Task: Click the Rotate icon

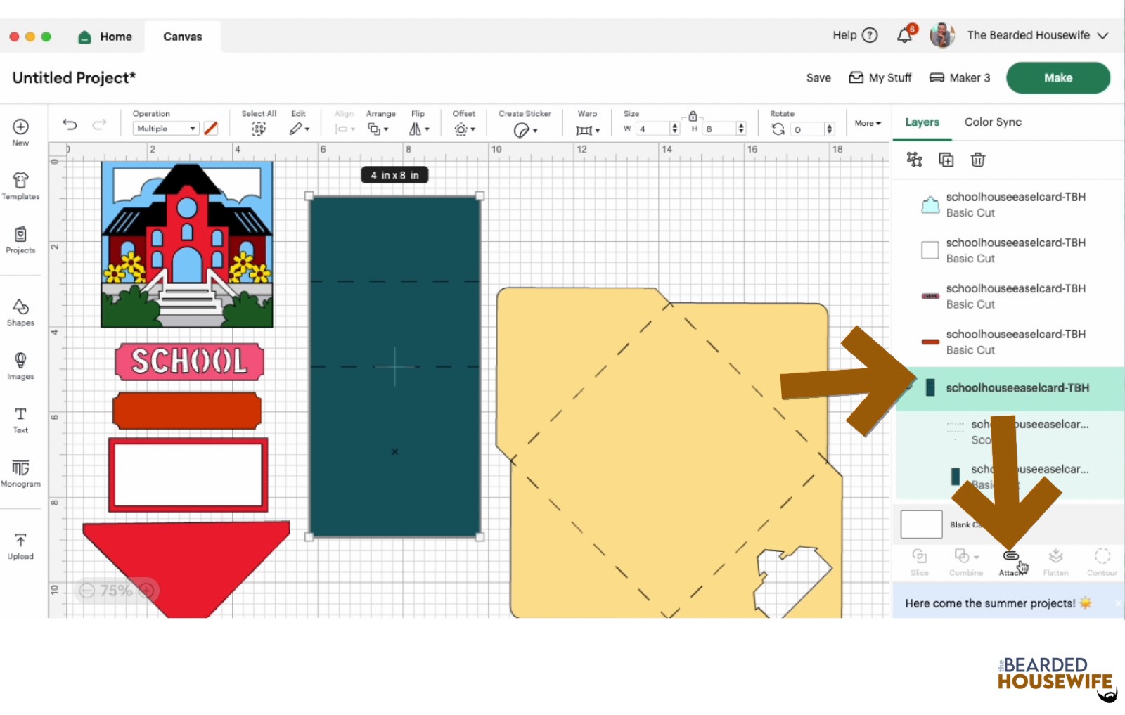Action: 778,129
